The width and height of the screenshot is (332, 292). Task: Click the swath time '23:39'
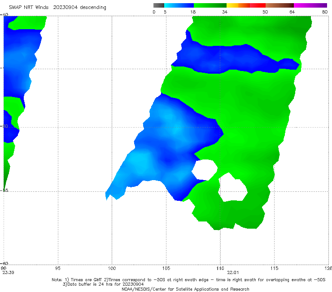pos(8,273)
